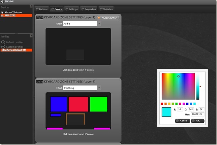Screen dimensions: 217x145
Task: Select the blue left keyboard zone
Action: coord(59,104)
